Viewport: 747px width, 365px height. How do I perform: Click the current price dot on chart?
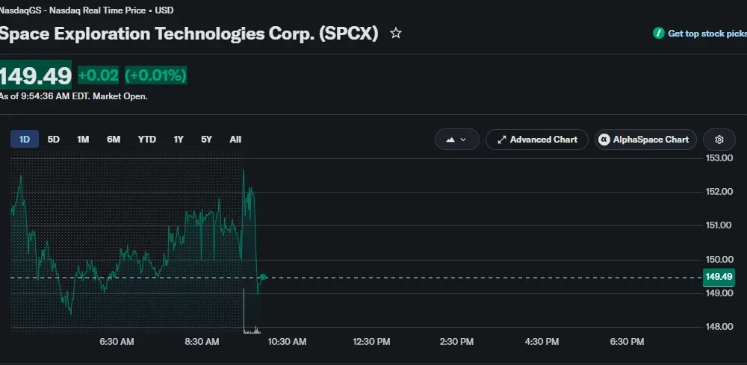pyautogui.click(x=263, y=277)
